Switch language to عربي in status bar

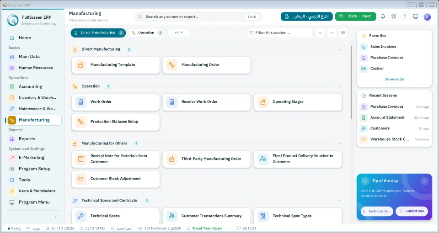33,228
